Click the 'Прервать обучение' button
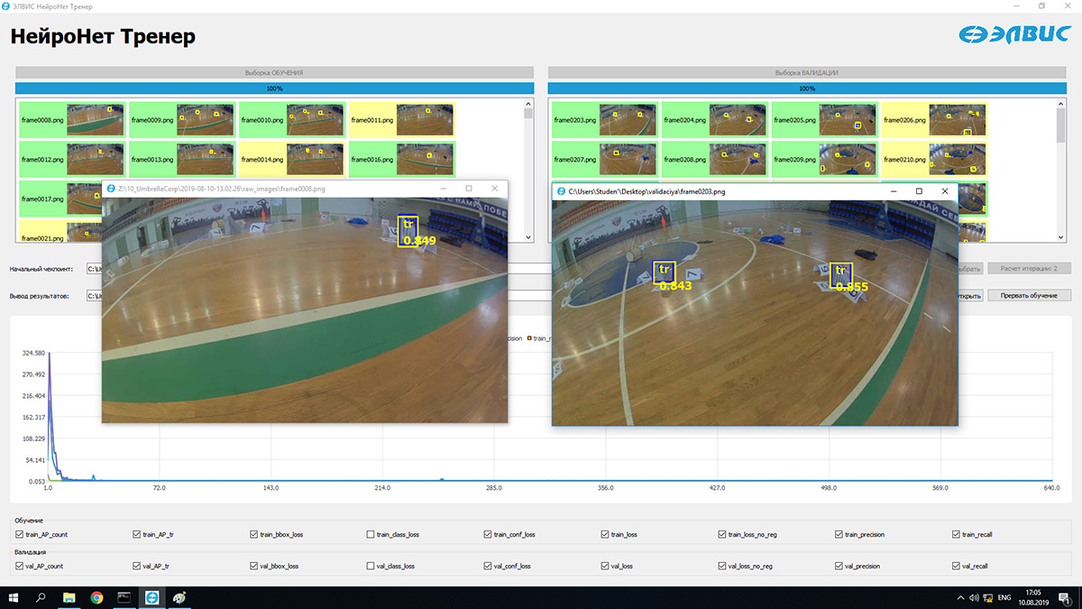1082x609 pixels. coord(1029,296)
